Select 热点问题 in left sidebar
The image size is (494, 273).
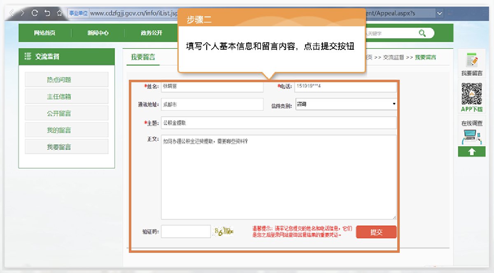click(x=67, y=80)
